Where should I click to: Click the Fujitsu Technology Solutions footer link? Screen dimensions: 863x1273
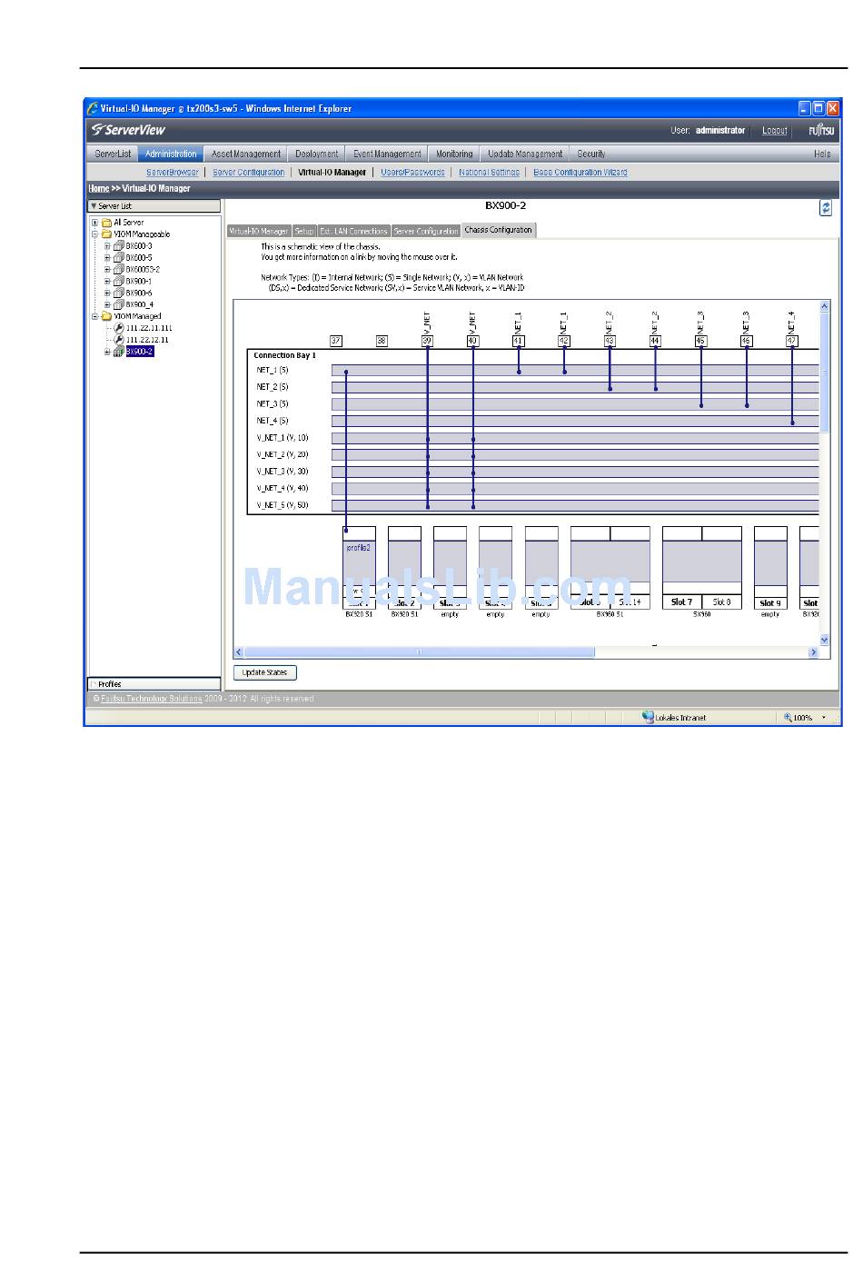pyautogui.click(x=151, y=699)
